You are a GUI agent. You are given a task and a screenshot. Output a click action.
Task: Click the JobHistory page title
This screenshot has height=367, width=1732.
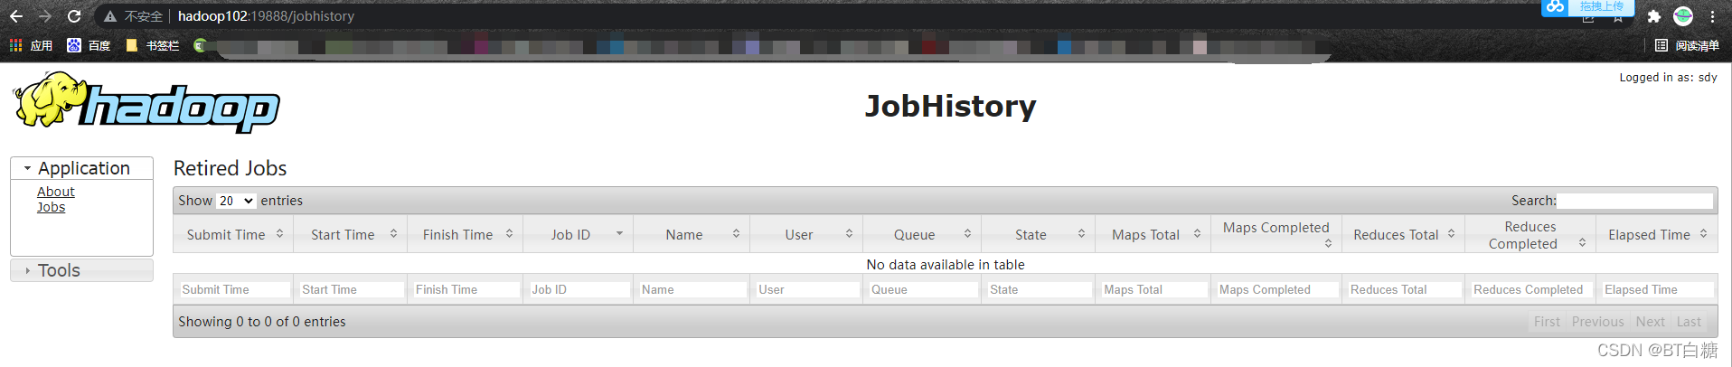coord(951,106)
